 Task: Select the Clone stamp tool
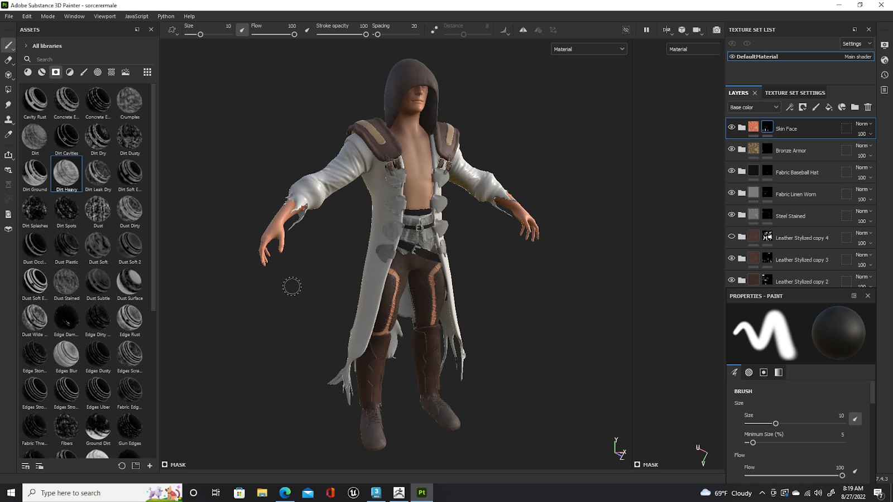pos(8,119)
